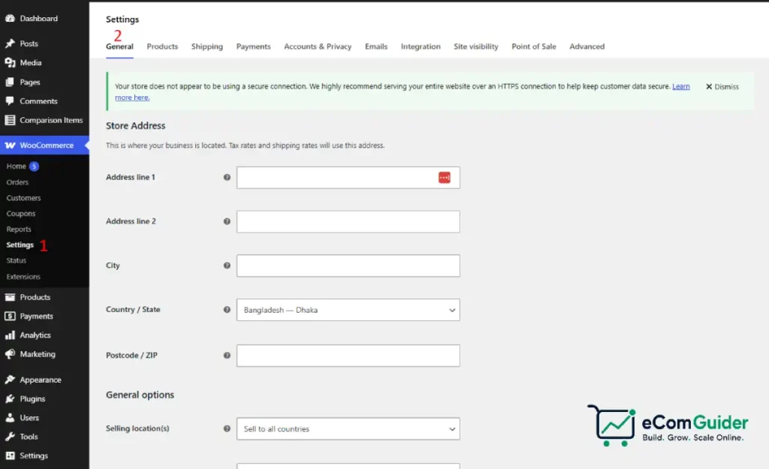Click the Media icon in sidebar
Image resolution: width=769 pixels, height=469 pixels.
point(10,63)
